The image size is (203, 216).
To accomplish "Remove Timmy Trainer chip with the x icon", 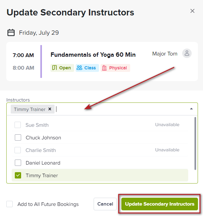I will (x=50, y=109).
